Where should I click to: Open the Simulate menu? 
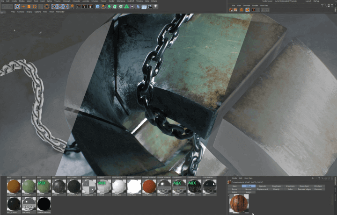[x=95, y=1]
